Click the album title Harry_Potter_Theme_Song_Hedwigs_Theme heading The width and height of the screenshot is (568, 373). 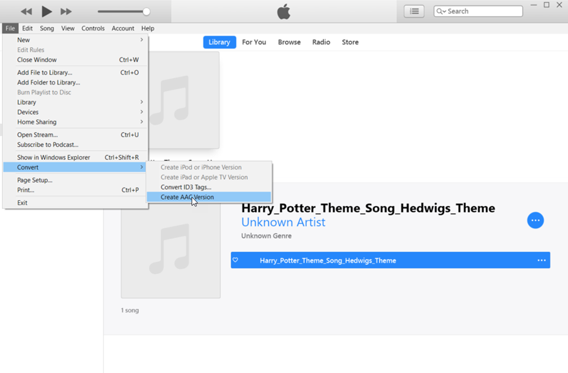pos(368,208)
